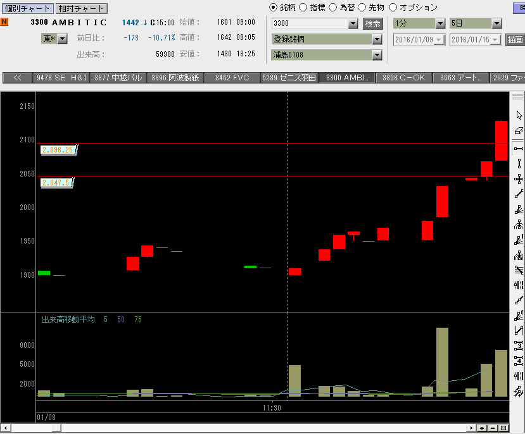Select the 4-point drawing tool
Image resolution: width=525 pixels, height=434 pixels.
pyautogui.click(x=519, y=361)
